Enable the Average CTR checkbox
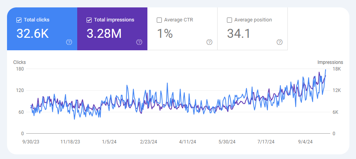The height and width of the screenshot is (159, 356). coord(159,20)
